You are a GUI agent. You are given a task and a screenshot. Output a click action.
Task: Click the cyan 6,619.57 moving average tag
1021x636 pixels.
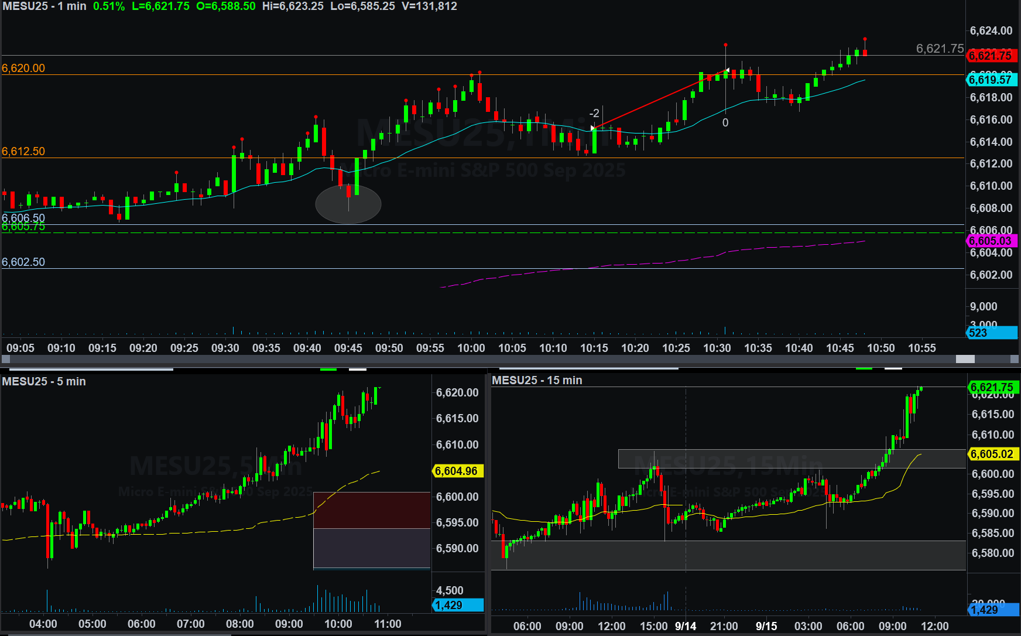[x=990, y=80]
